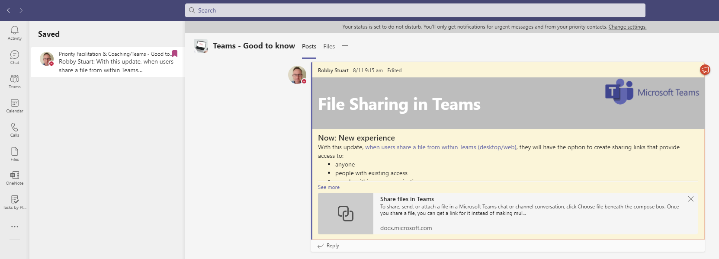
Task: Click the search magnifier icon
Action: (192, 10)
